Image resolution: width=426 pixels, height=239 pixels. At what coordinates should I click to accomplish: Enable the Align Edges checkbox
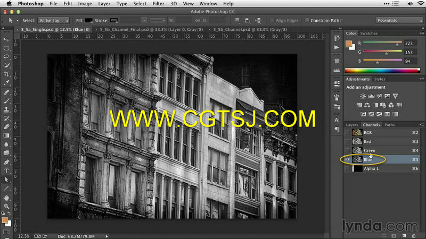point(272,20)
